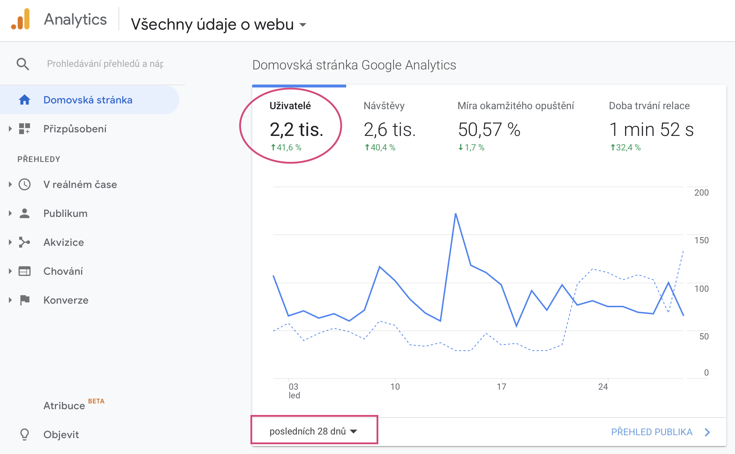Click the home icon beside Domovská stránka

25,100
